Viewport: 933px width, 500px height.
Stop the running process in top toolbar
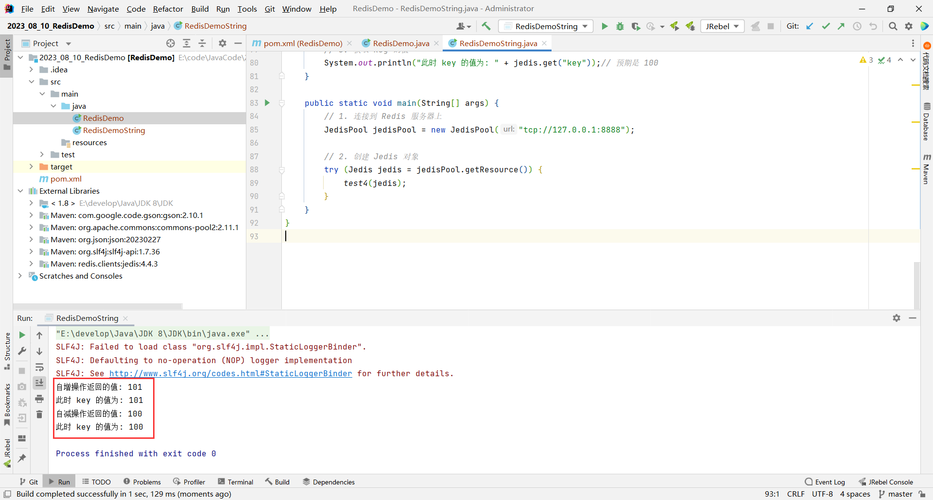(x=771, y=26)
